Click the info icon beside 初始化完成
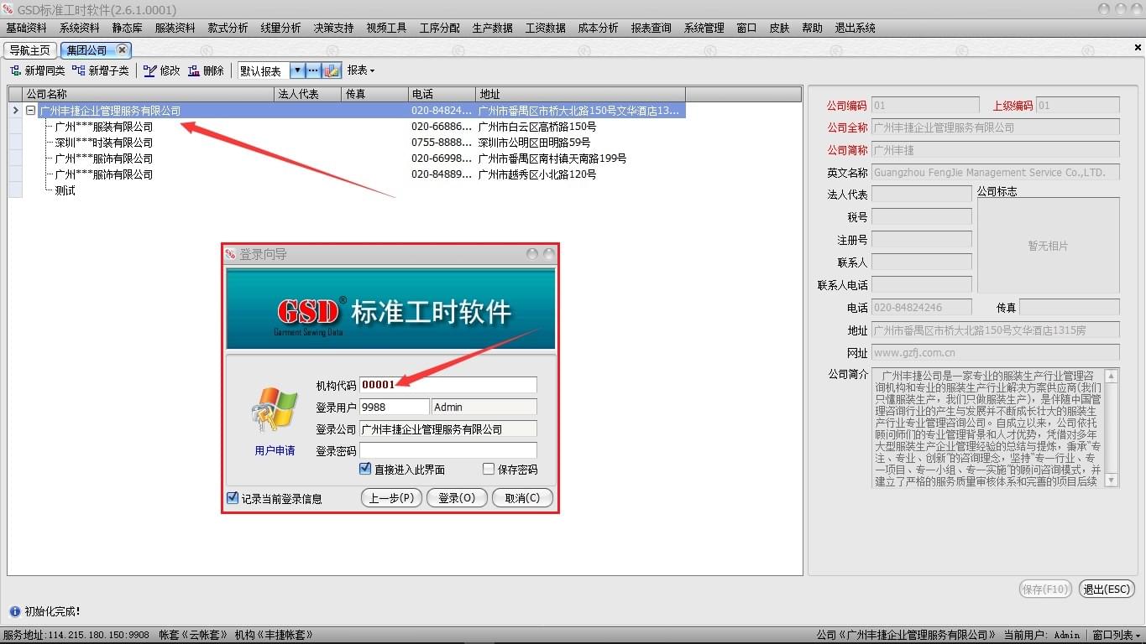The image size is (1146, 644). (x=15, y=611)
